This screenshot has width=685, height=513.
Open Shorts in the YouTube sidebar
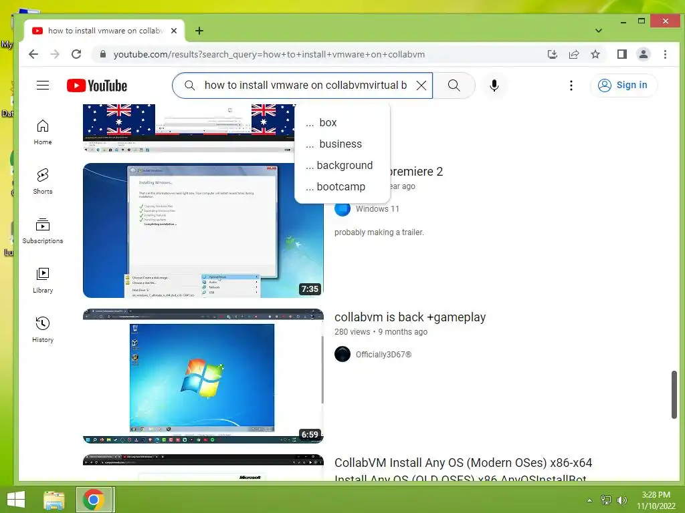tap(42, 182)
